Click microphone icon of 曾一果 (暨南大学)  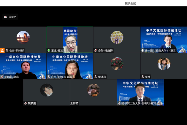(x=143, y=51)
